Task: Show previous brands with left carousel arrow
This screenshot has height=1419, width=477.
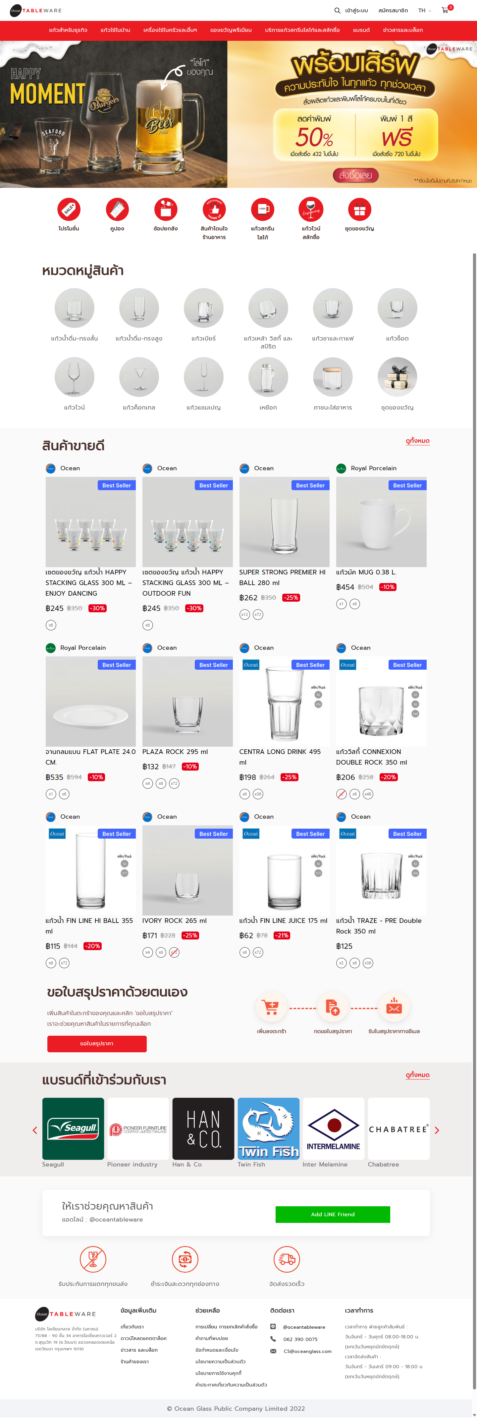Action: [x=35, y=1130]
